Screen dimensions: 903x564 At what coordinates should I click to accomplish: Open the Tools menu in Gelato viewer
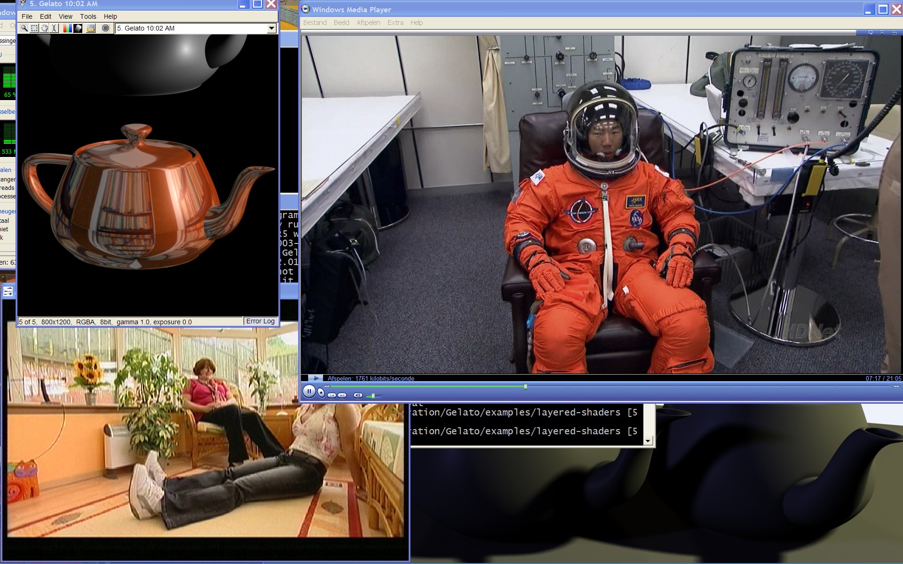(x=88, y=16)
